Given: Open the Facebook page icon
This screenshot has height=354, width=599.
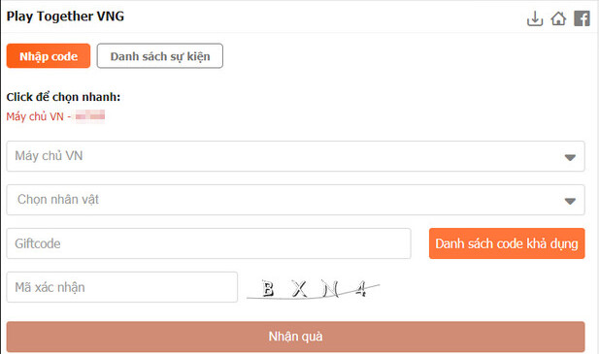Looking at the screenshot, I should [582, 18].
